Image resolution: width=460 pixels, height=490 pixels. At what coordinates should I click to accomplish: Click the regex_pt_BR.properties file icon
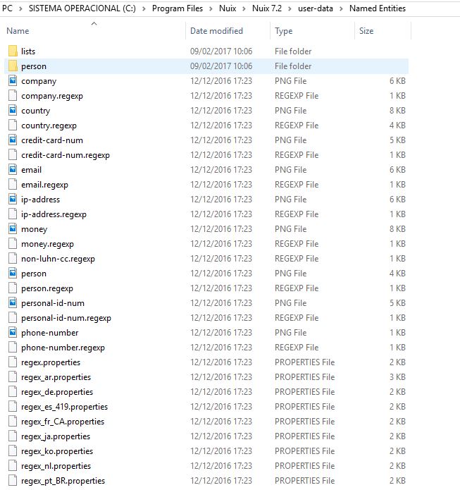click(13, 481)
